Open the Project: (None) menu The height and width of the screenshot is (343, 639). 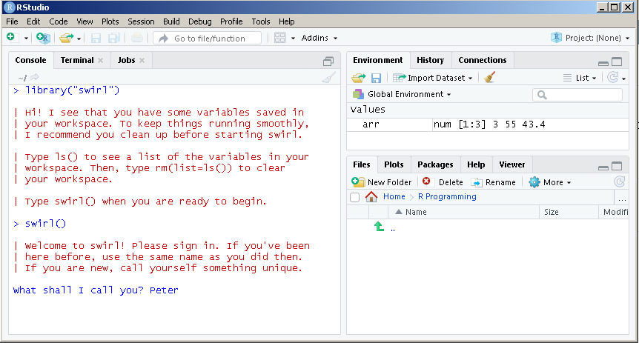590,38
